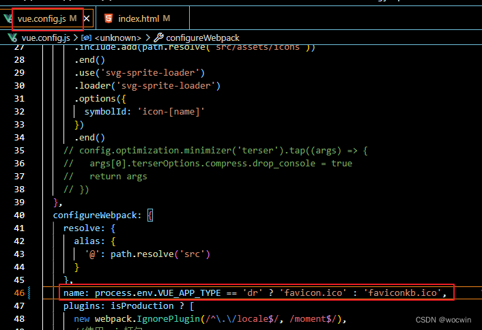The height and width of the screenshot is (330, 482).
Task: Click the .options({ text
Action: click(100, 99)
